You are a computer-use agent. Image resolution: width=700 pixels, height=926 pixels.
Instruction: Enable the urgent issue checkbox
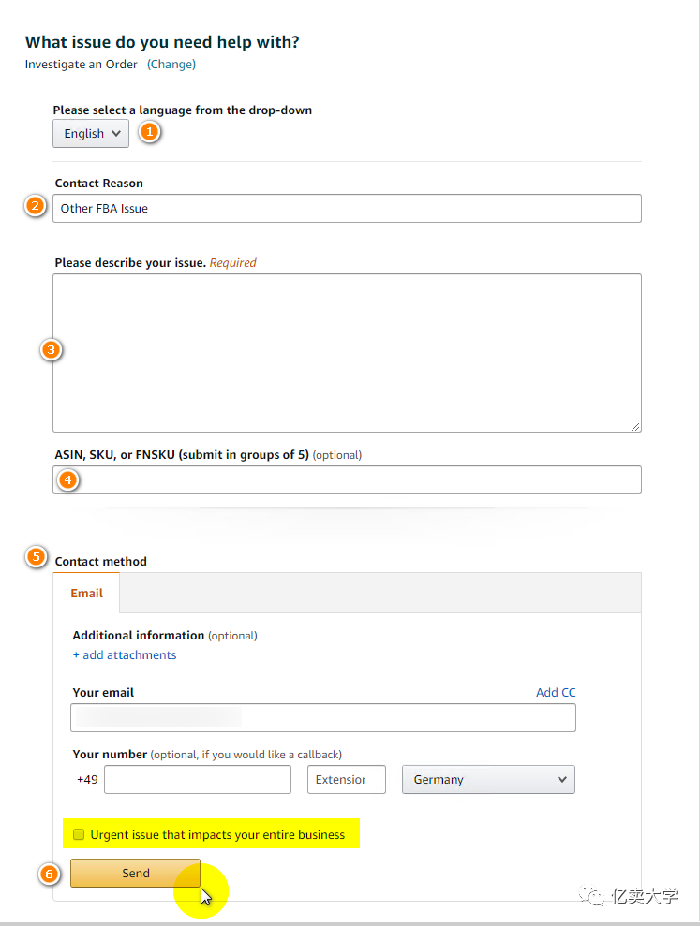[x=80, y=834]
